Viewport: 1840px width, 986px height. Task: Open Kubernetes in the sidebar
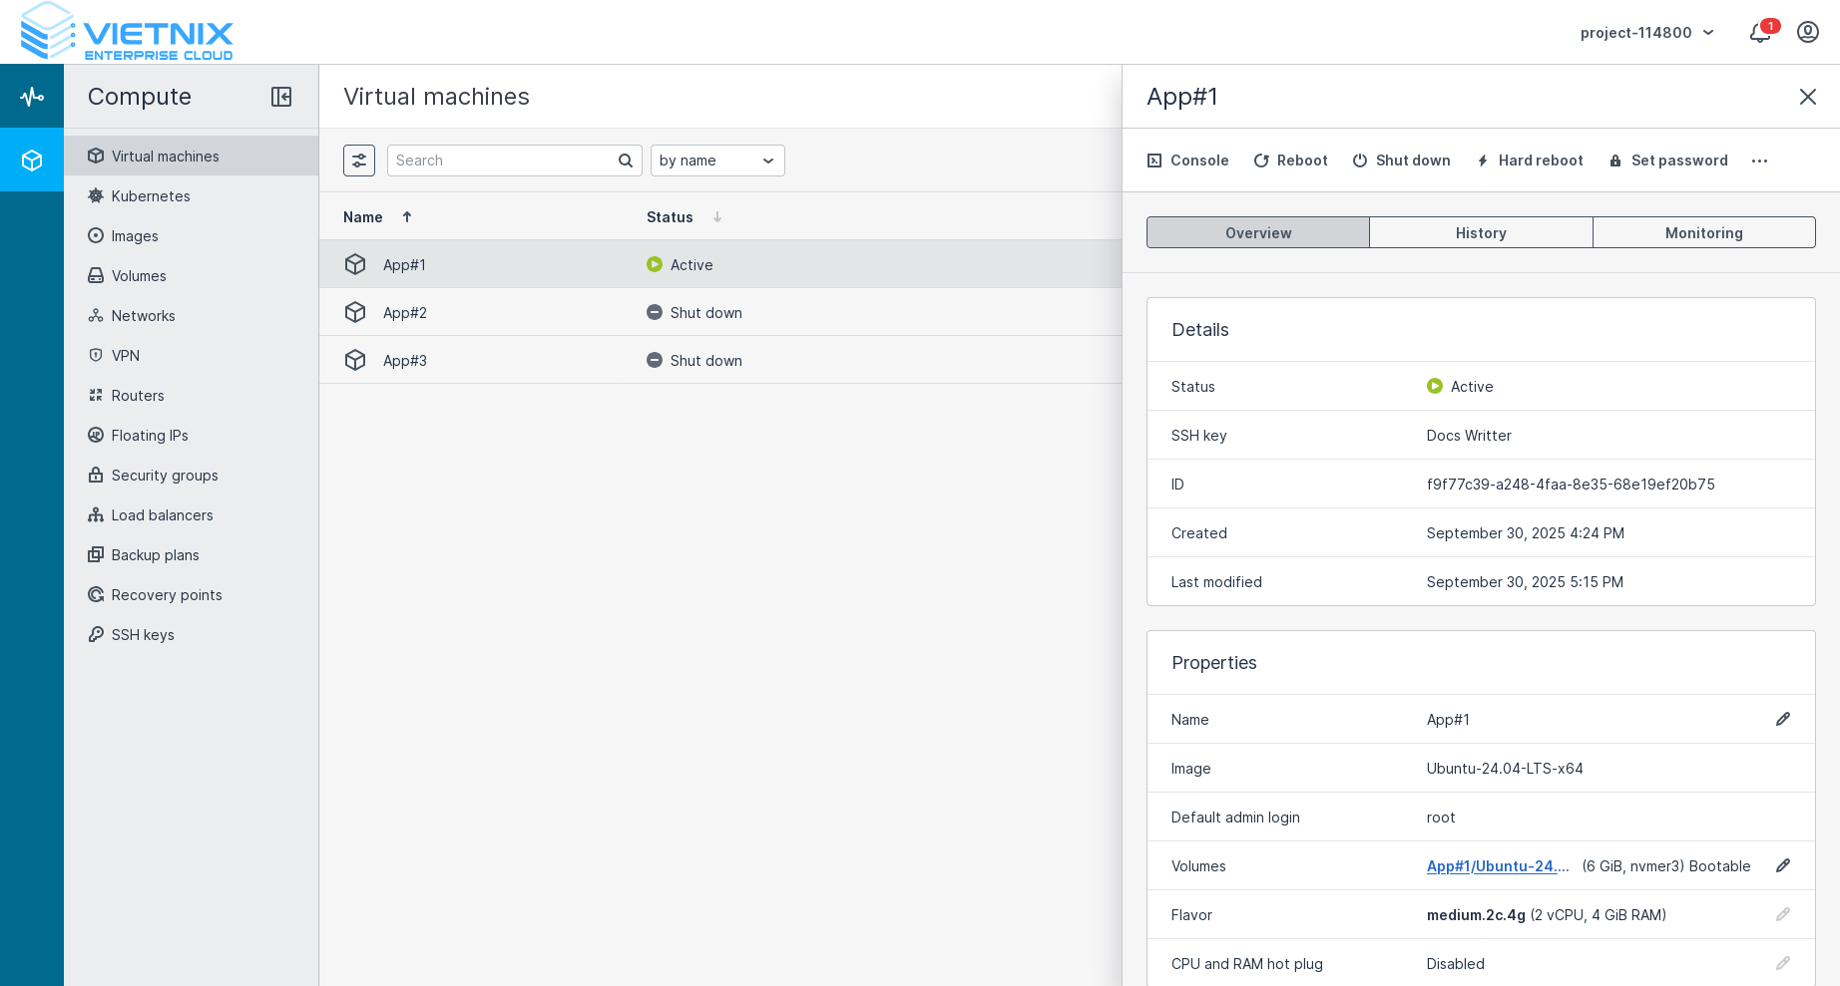(151, 196)
